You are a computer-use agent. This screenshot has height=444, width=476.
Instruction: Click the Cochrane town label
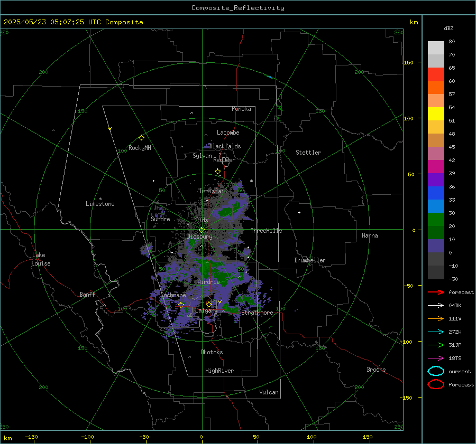(x=173, y=295)
